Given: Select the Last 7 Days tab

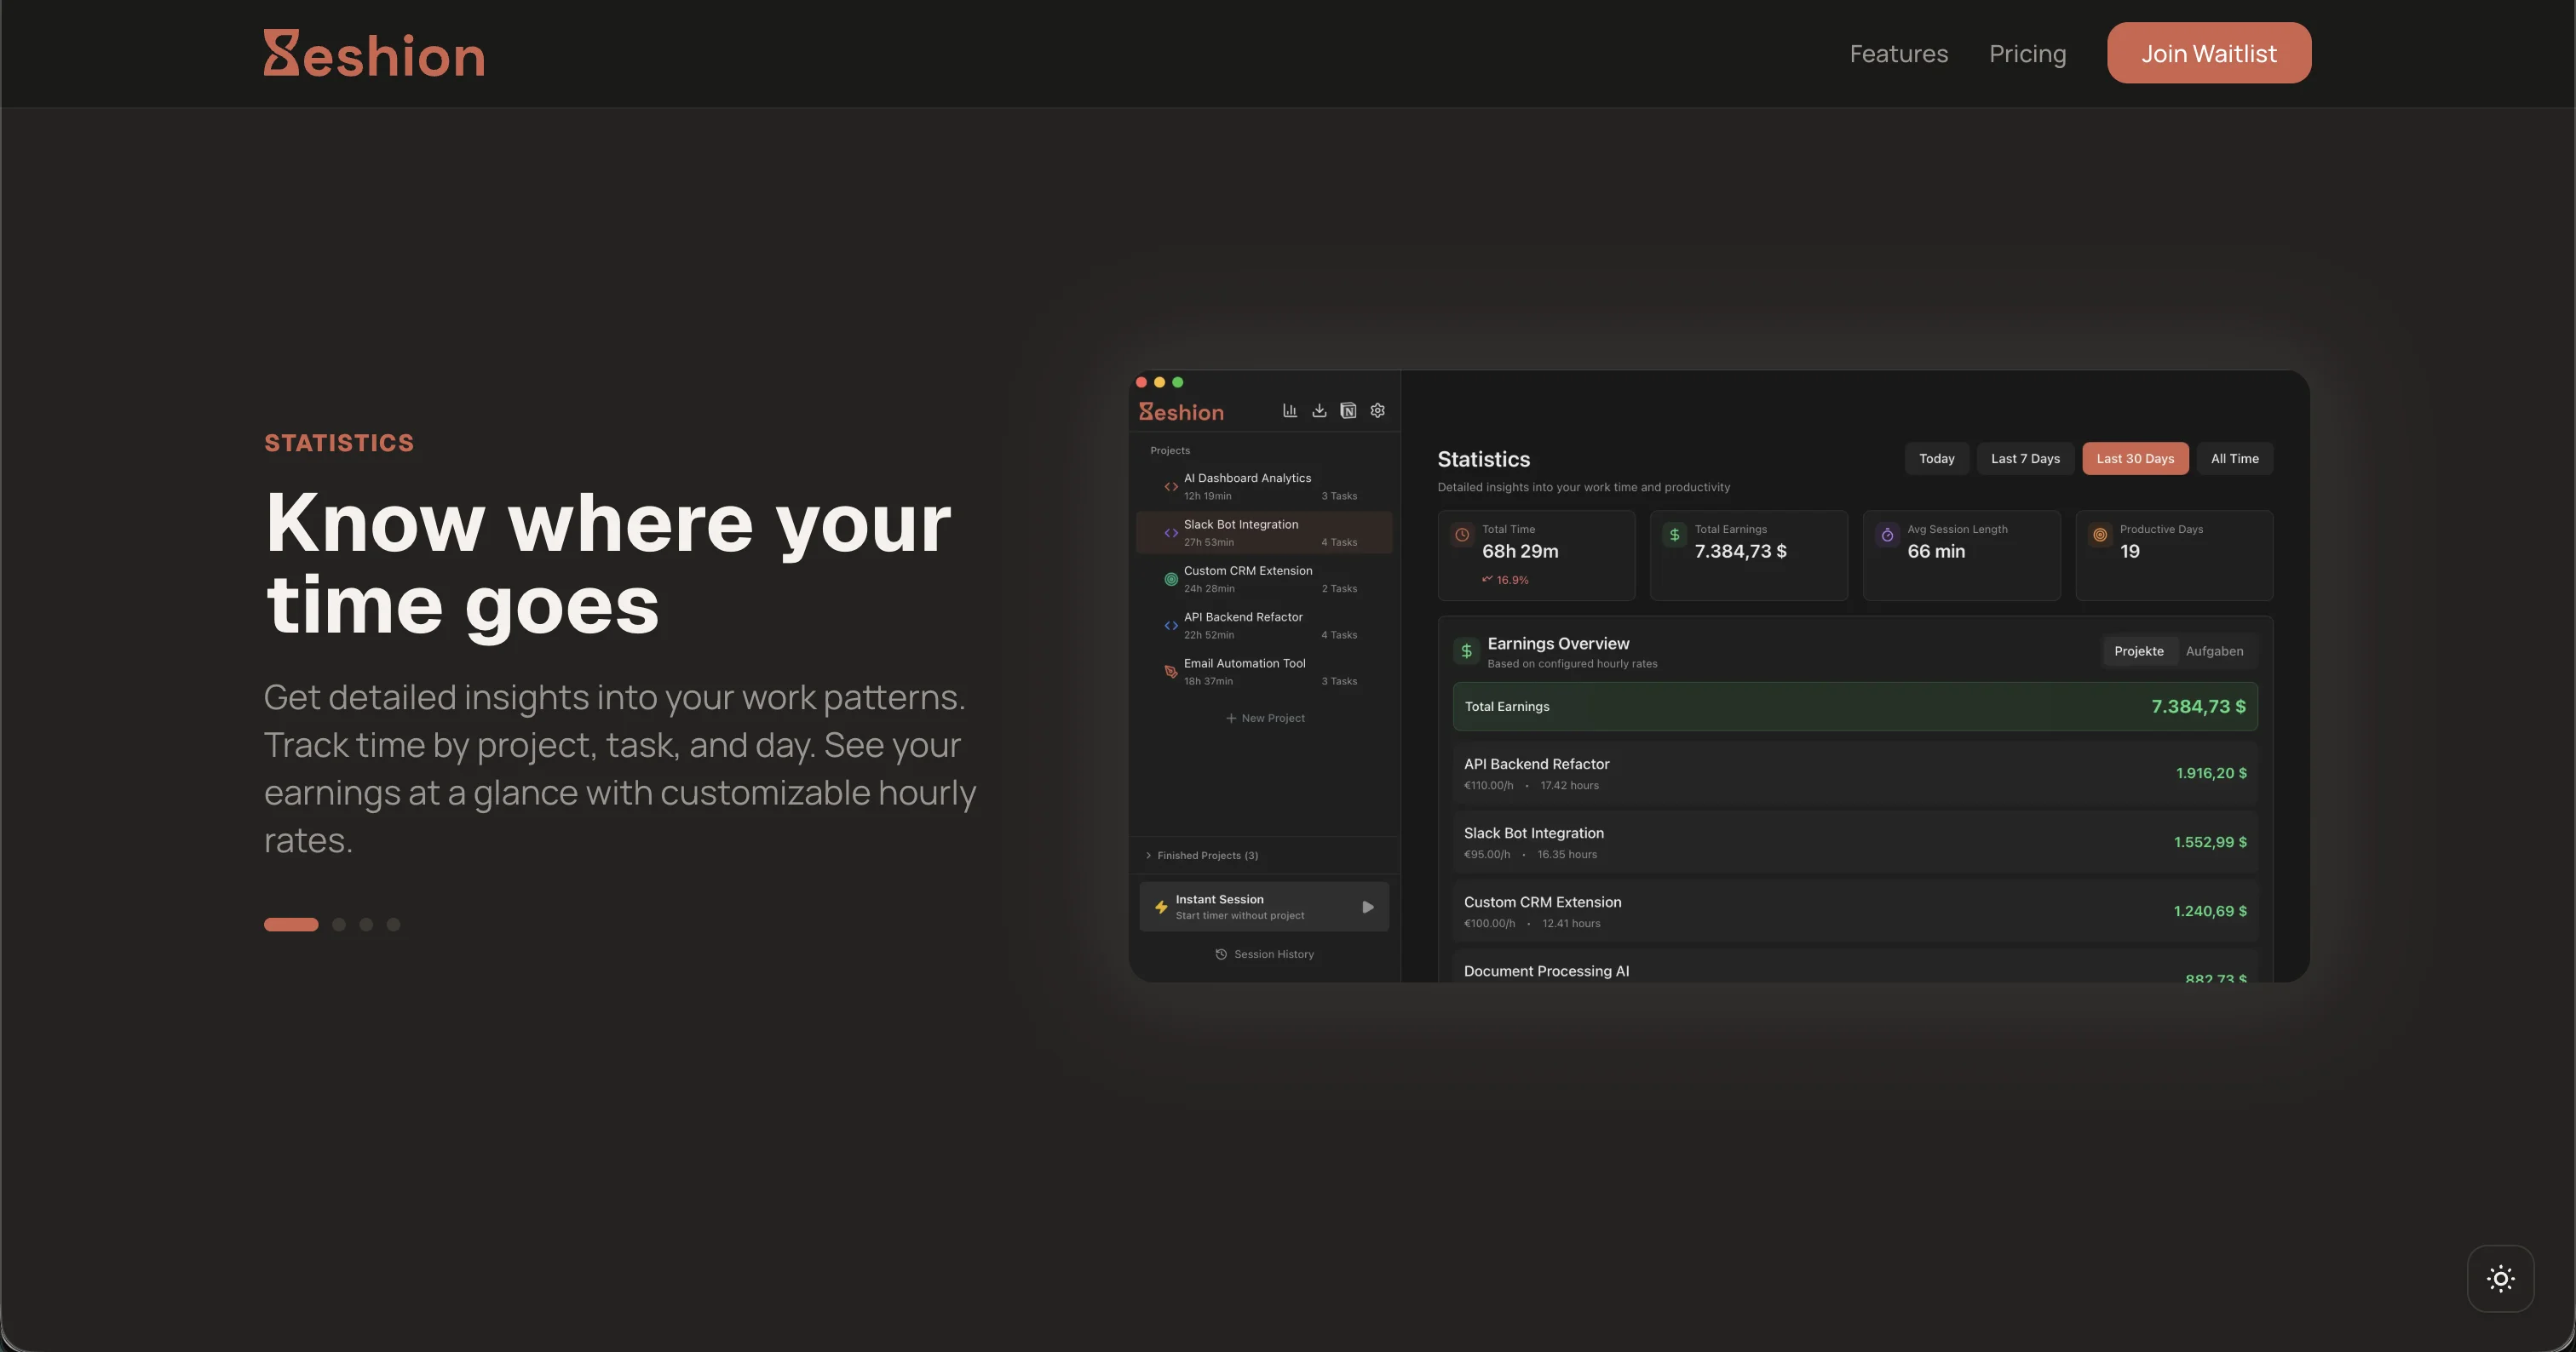Looking at the screenshot, I should tap(2025, 459).
